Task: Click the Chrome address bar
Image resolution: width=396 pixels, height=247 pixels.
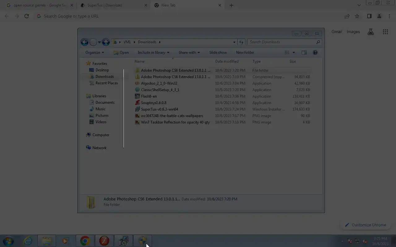Action: (x=189, y=16)
